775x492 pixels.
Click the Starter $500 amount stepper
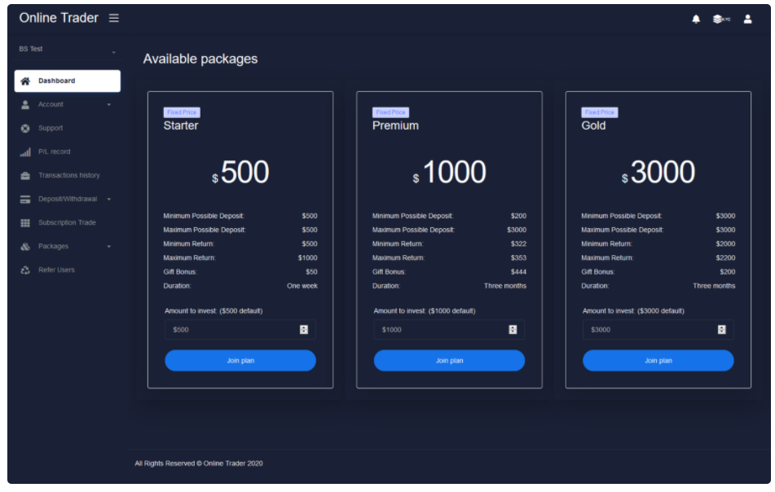tap(304, 330)
